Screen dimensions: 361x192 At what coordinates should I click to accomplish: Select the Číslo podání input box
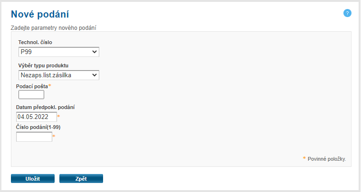[34, 137]
